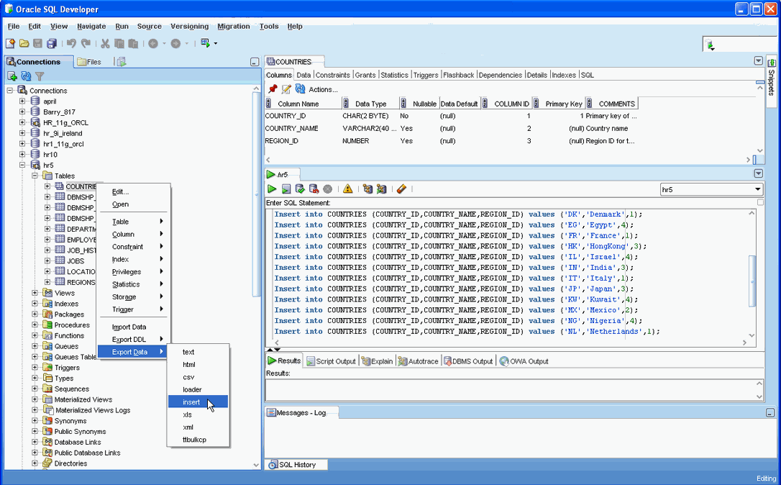Expand the Views node in the tree

coord(35,293)
